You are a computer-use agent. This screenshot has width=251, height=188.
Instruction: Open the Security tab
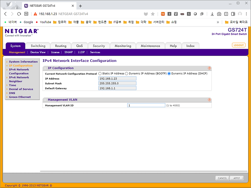(x=99, y=46)
